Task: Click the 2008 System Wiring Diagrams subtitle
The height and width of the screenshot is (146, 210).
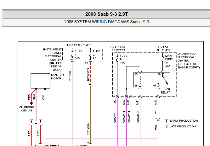Action: tap(107, 22)
